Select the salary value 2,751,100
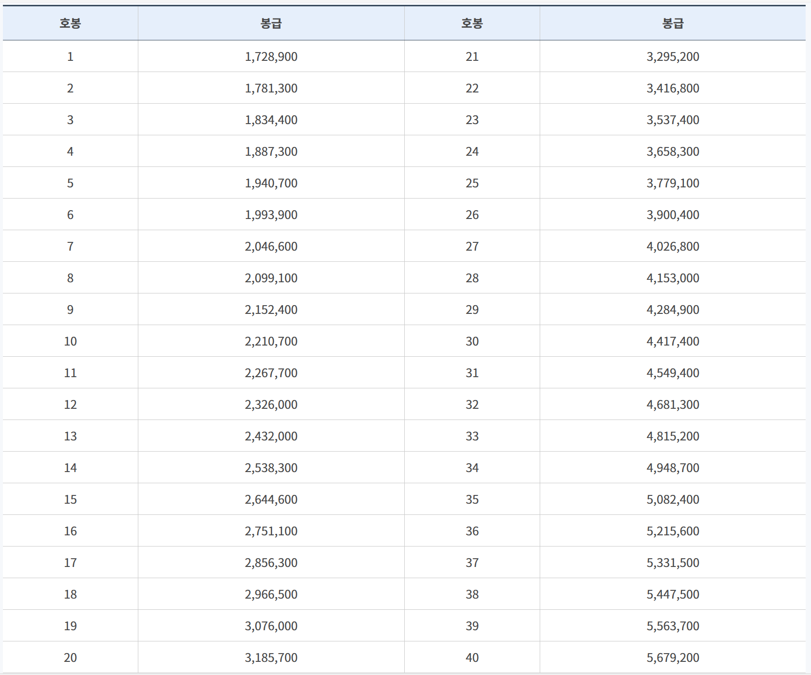 pos(271,531)
